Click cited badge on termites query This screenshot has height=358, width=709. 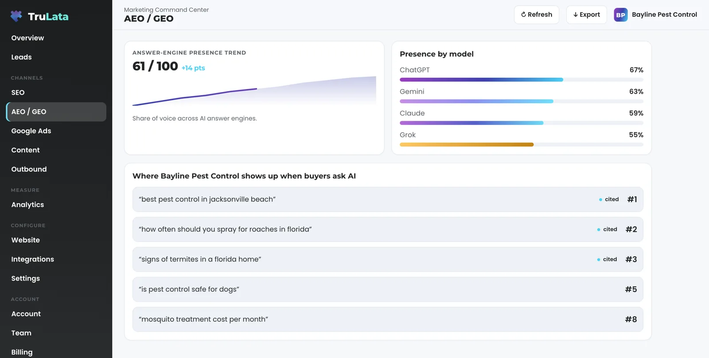click(607, 259)
